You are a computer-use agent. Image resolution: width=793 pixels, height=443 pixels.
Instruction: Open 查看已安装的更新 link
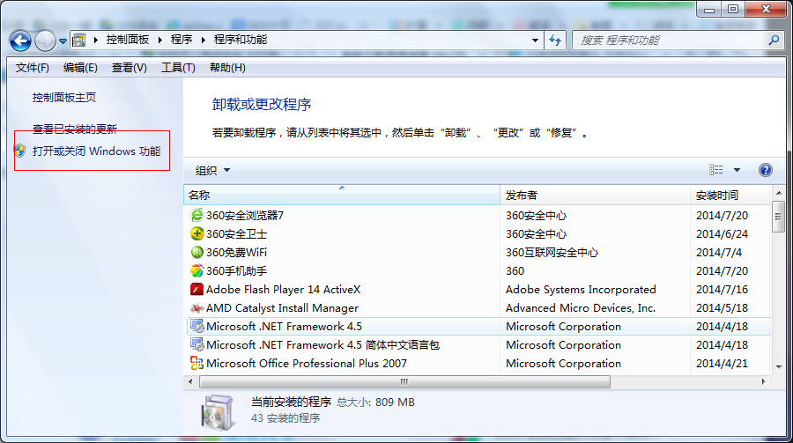(x=75, y=129)
